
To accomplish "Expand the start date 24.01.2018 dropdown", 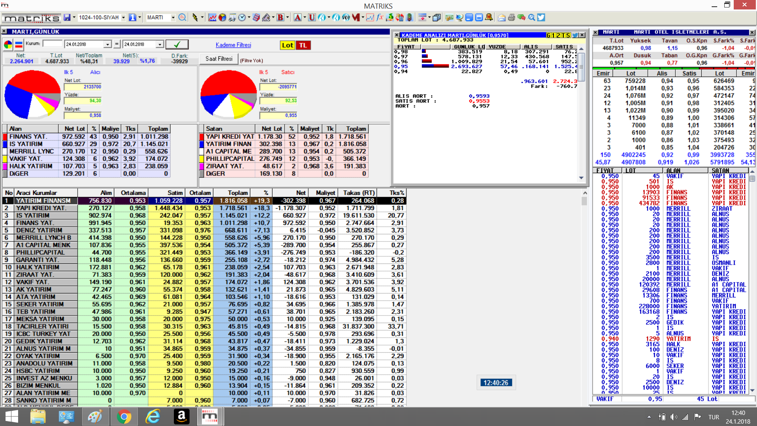I will pos(107,45).
